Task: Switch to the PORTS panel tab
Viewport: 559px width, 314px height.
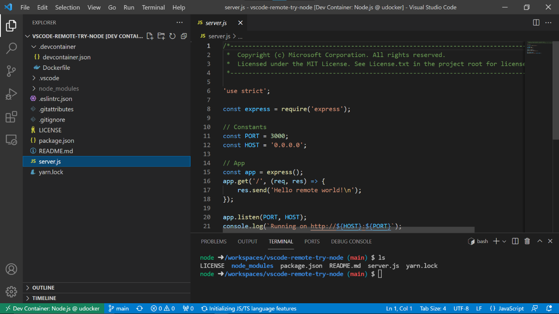Action: [x=312, y=241]
